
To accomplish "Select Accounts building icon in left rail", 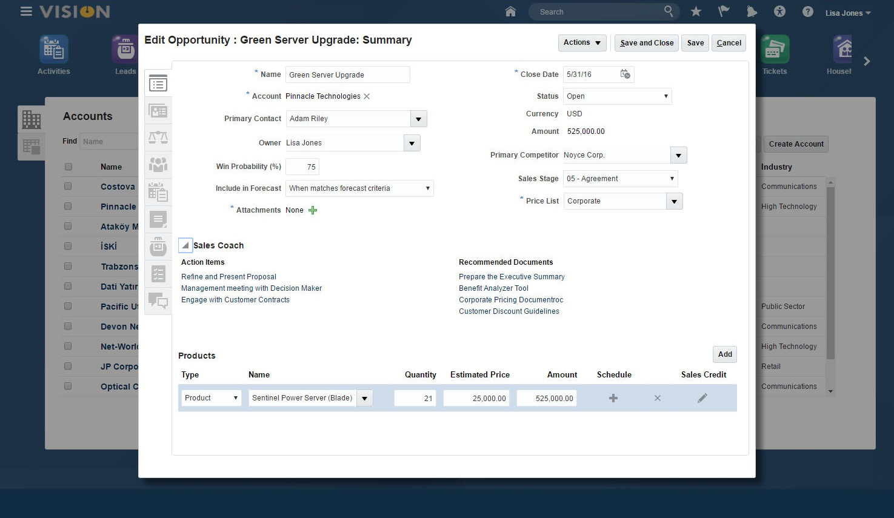I will [x=32, y=119].
